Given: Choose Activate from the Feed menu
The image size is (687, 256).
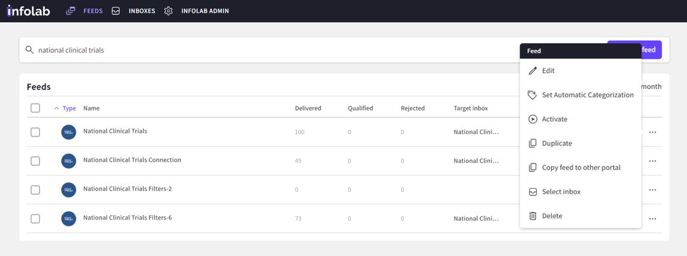Looking at the screenshot, I should pos(581,119).
